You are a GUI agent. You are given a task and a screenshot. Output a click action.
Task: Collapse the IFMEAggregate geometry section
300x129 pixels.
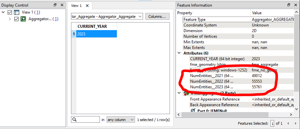(x=179, y=93)
